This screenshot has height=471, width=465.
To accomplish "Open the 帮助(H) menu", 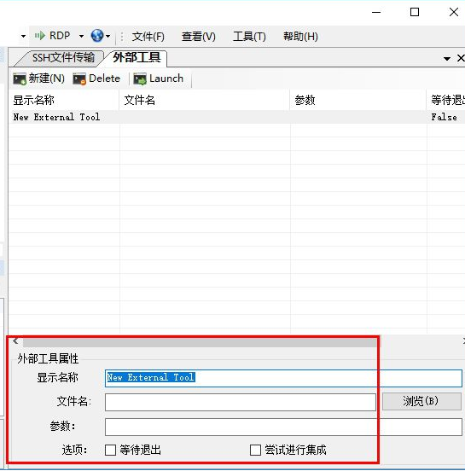I will coord(300,37).
